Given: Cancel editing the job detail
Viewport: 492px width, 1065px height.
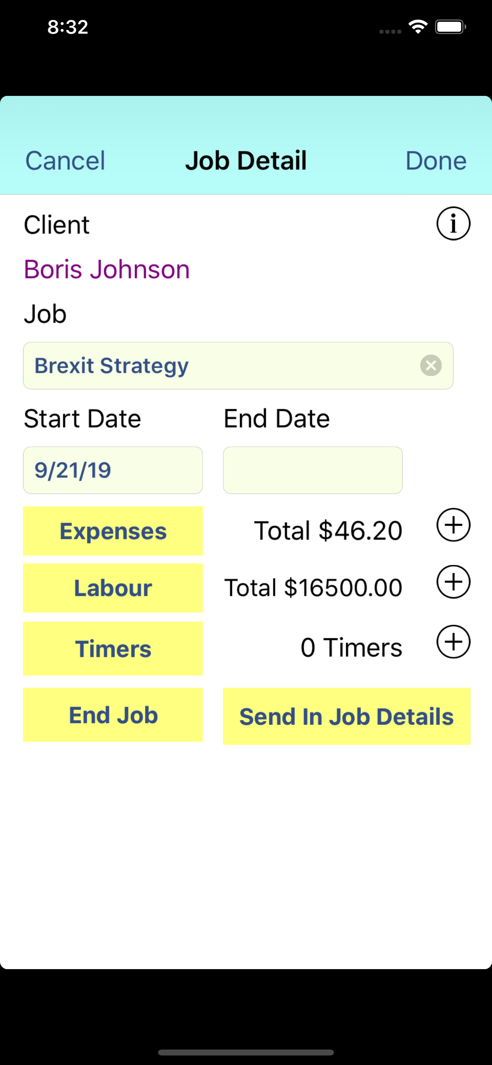Looking at the screenshot, I should (x=65, y=160).
